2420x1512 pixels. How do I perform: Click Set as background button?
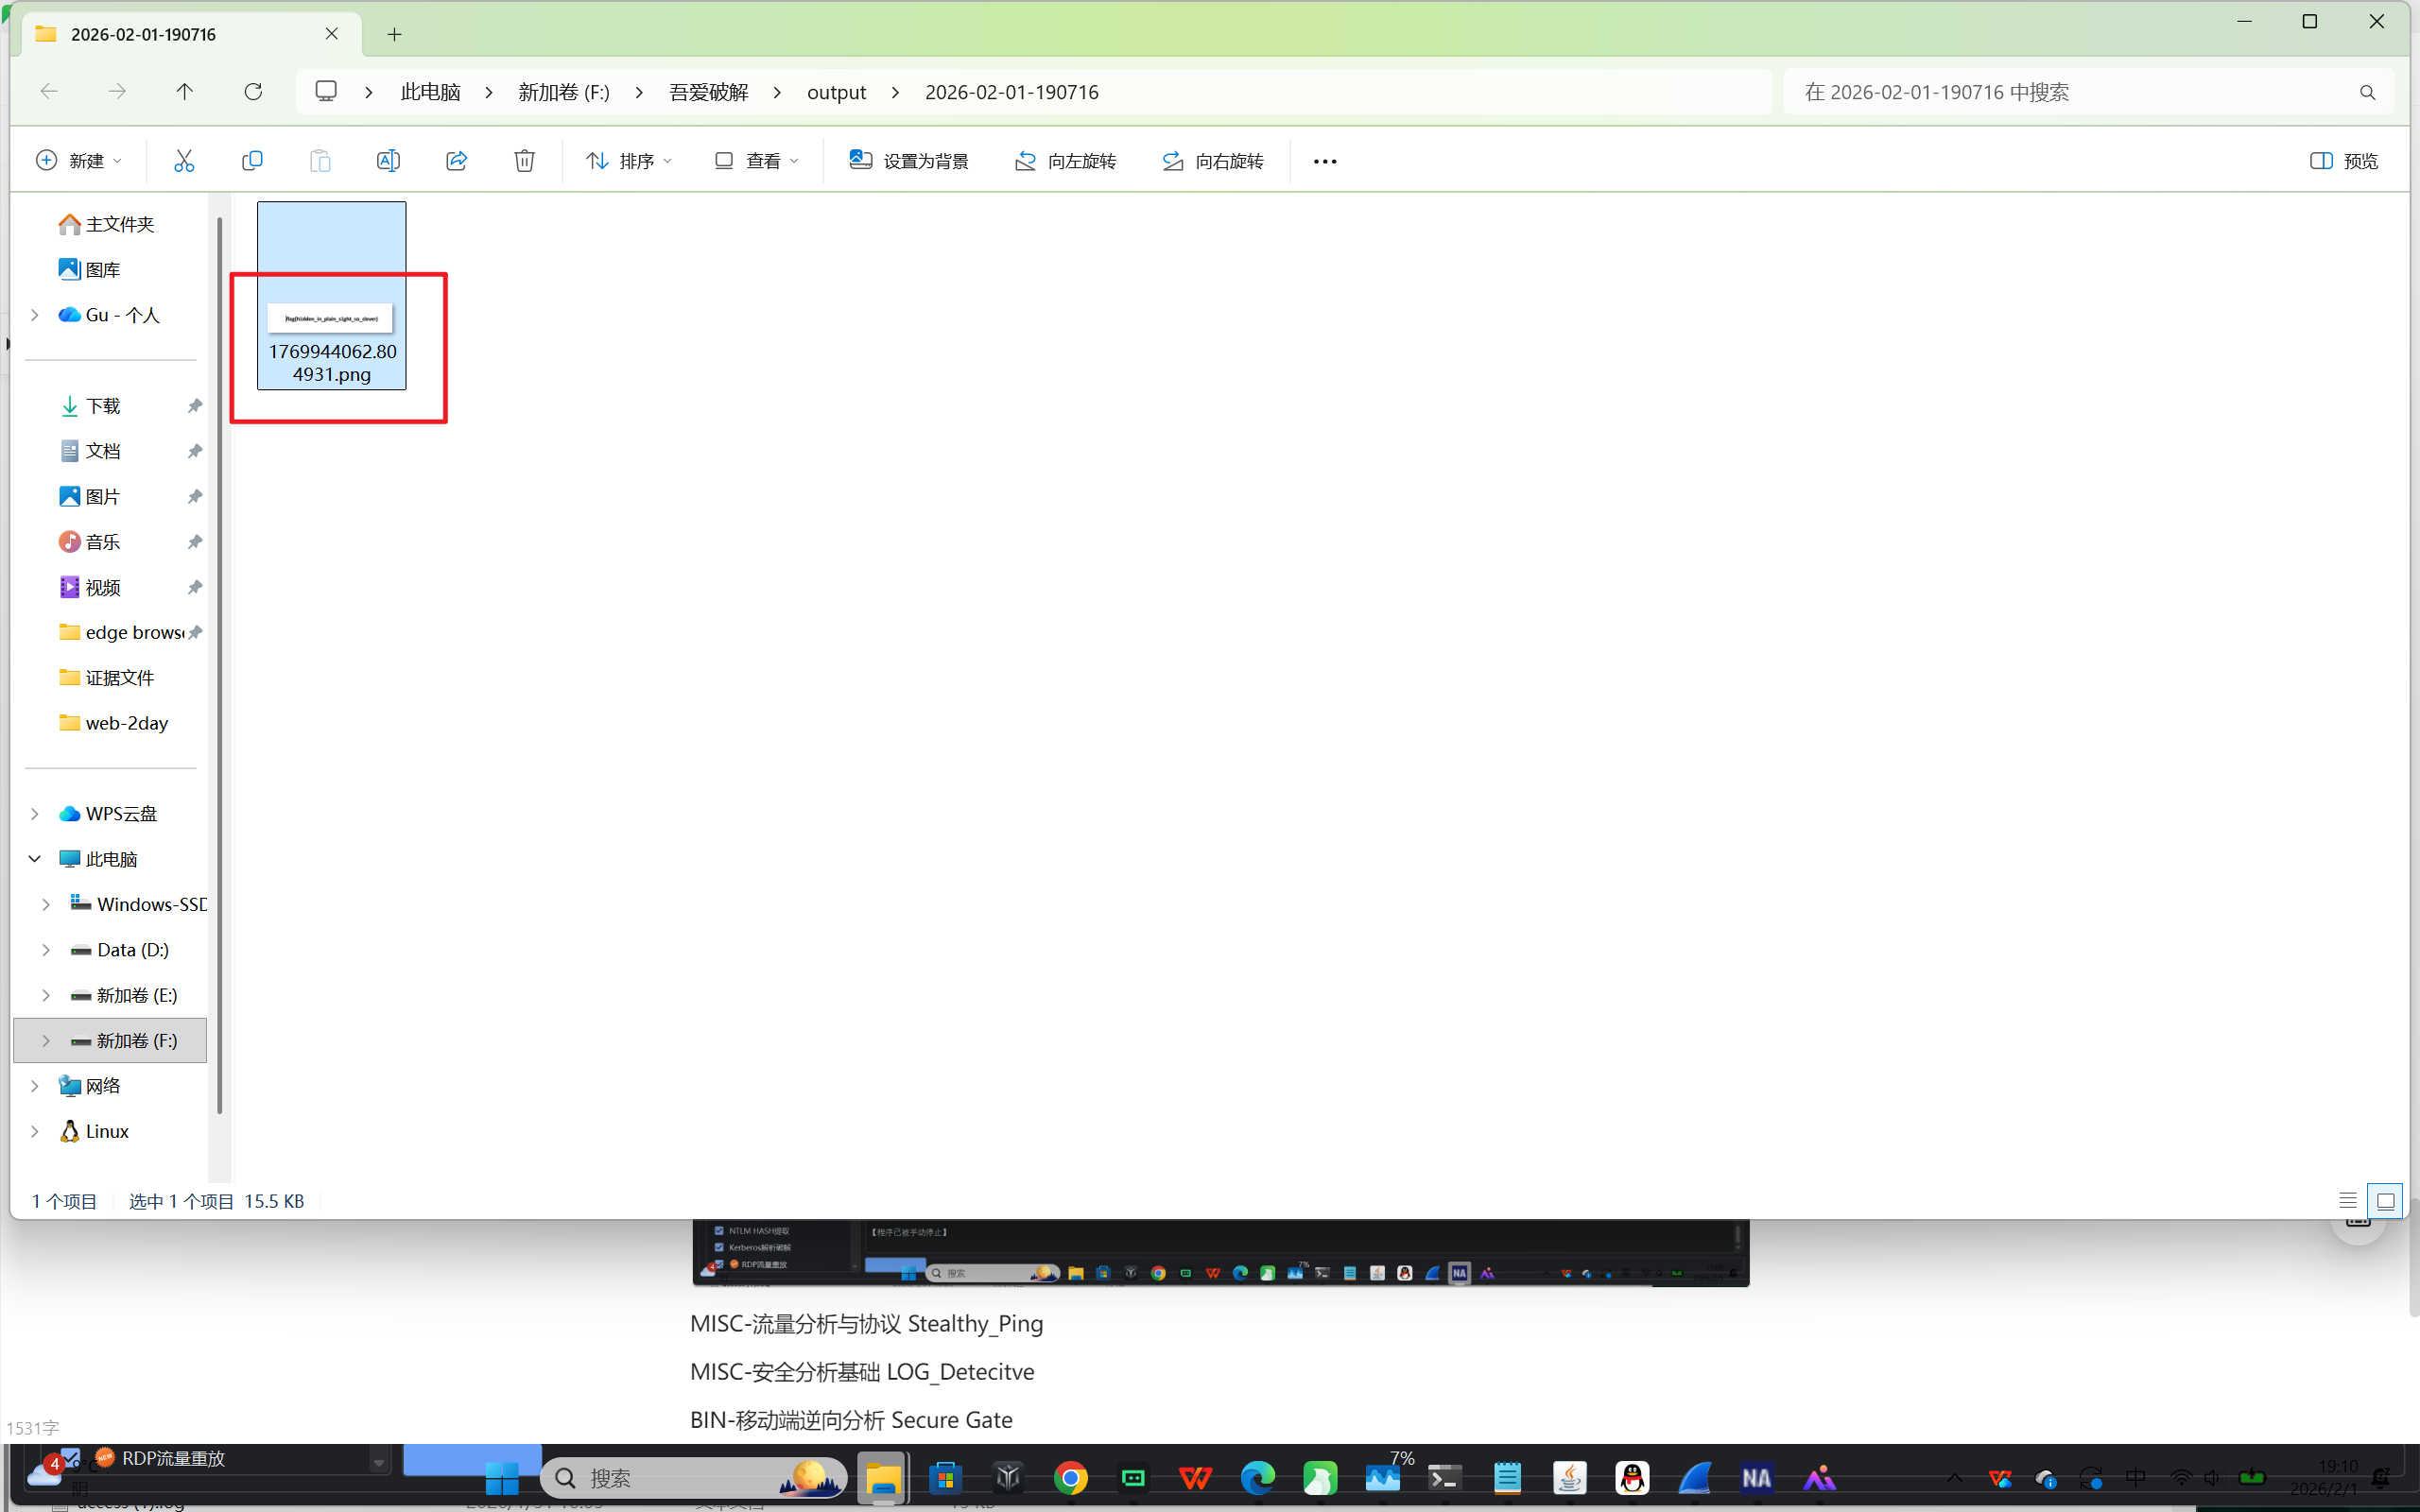click(x=908, y=161)
